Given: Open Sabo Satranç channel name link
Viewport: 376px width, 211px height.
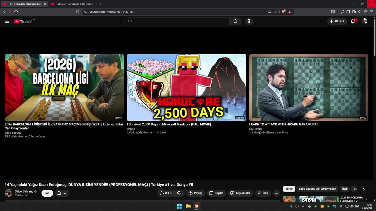Looking at the screenshot, I should click(24, 191).
